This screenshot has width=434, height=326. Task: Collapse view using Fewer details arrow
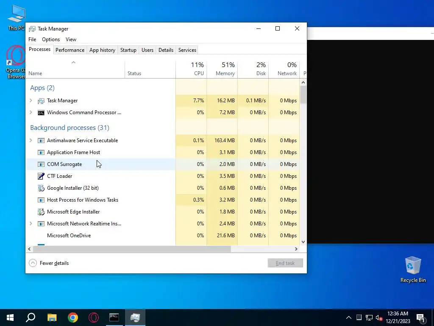tap(33, 263)
